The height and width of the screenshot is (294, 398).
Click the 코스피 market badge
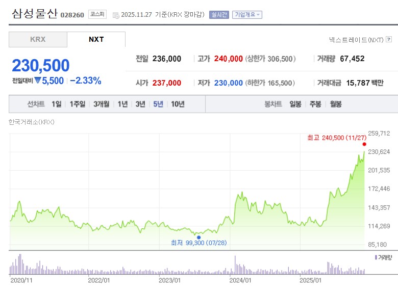97,14
